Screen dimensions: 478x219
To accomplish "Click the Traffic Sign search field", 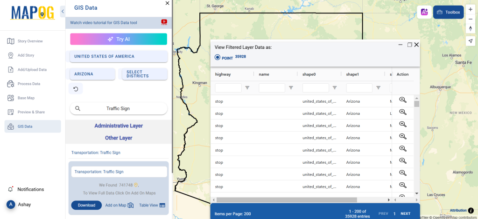I will [119, 108].
